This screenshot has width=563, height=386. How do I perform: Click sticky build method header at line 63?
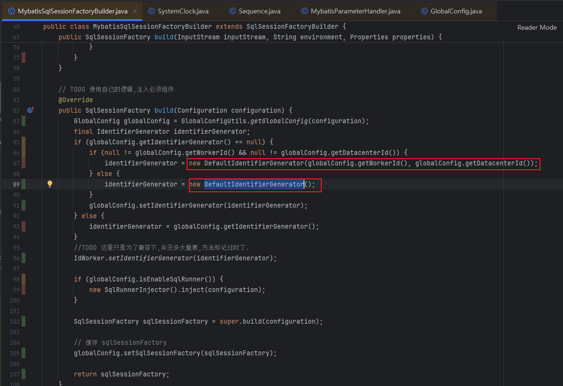pos(249,37)
